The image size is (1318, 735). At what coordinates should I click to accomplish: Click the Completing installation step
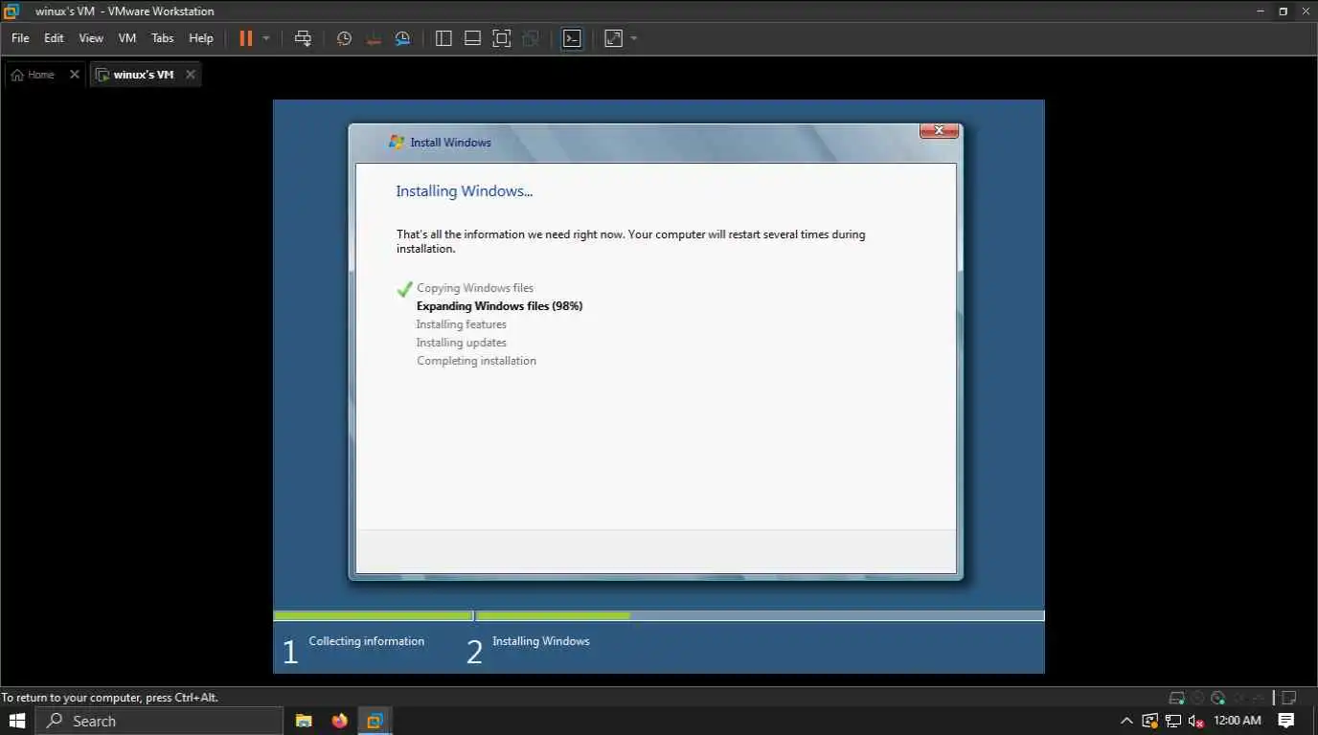click(x=477, y=361)
